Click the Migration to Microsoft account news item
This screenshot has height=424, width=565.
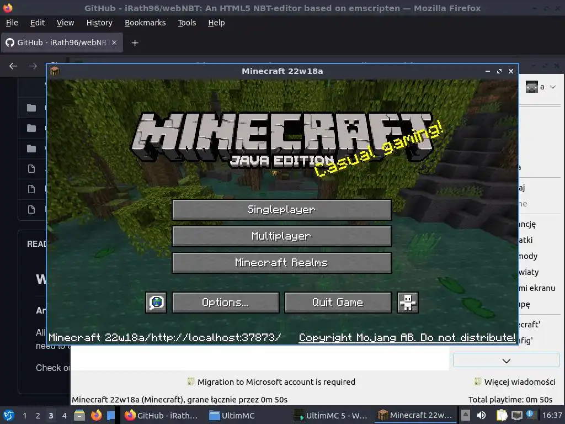coord(271,382)
